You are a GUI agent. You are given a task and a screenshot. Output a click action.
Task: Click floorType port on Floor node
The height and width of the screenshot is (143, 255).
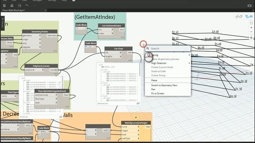pyautogui.click(x=46, y=99)
